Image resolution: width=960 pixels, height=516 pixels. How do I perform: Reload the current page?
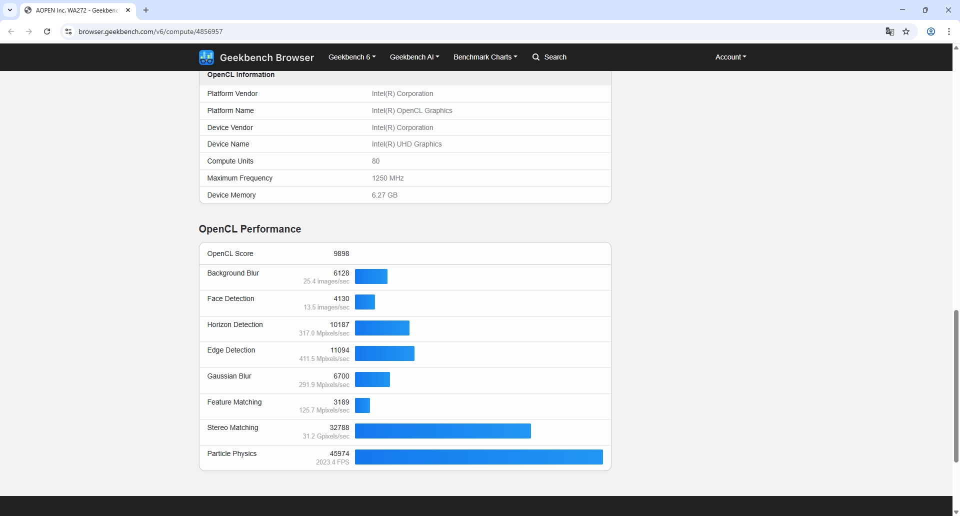tap(47, 31)
